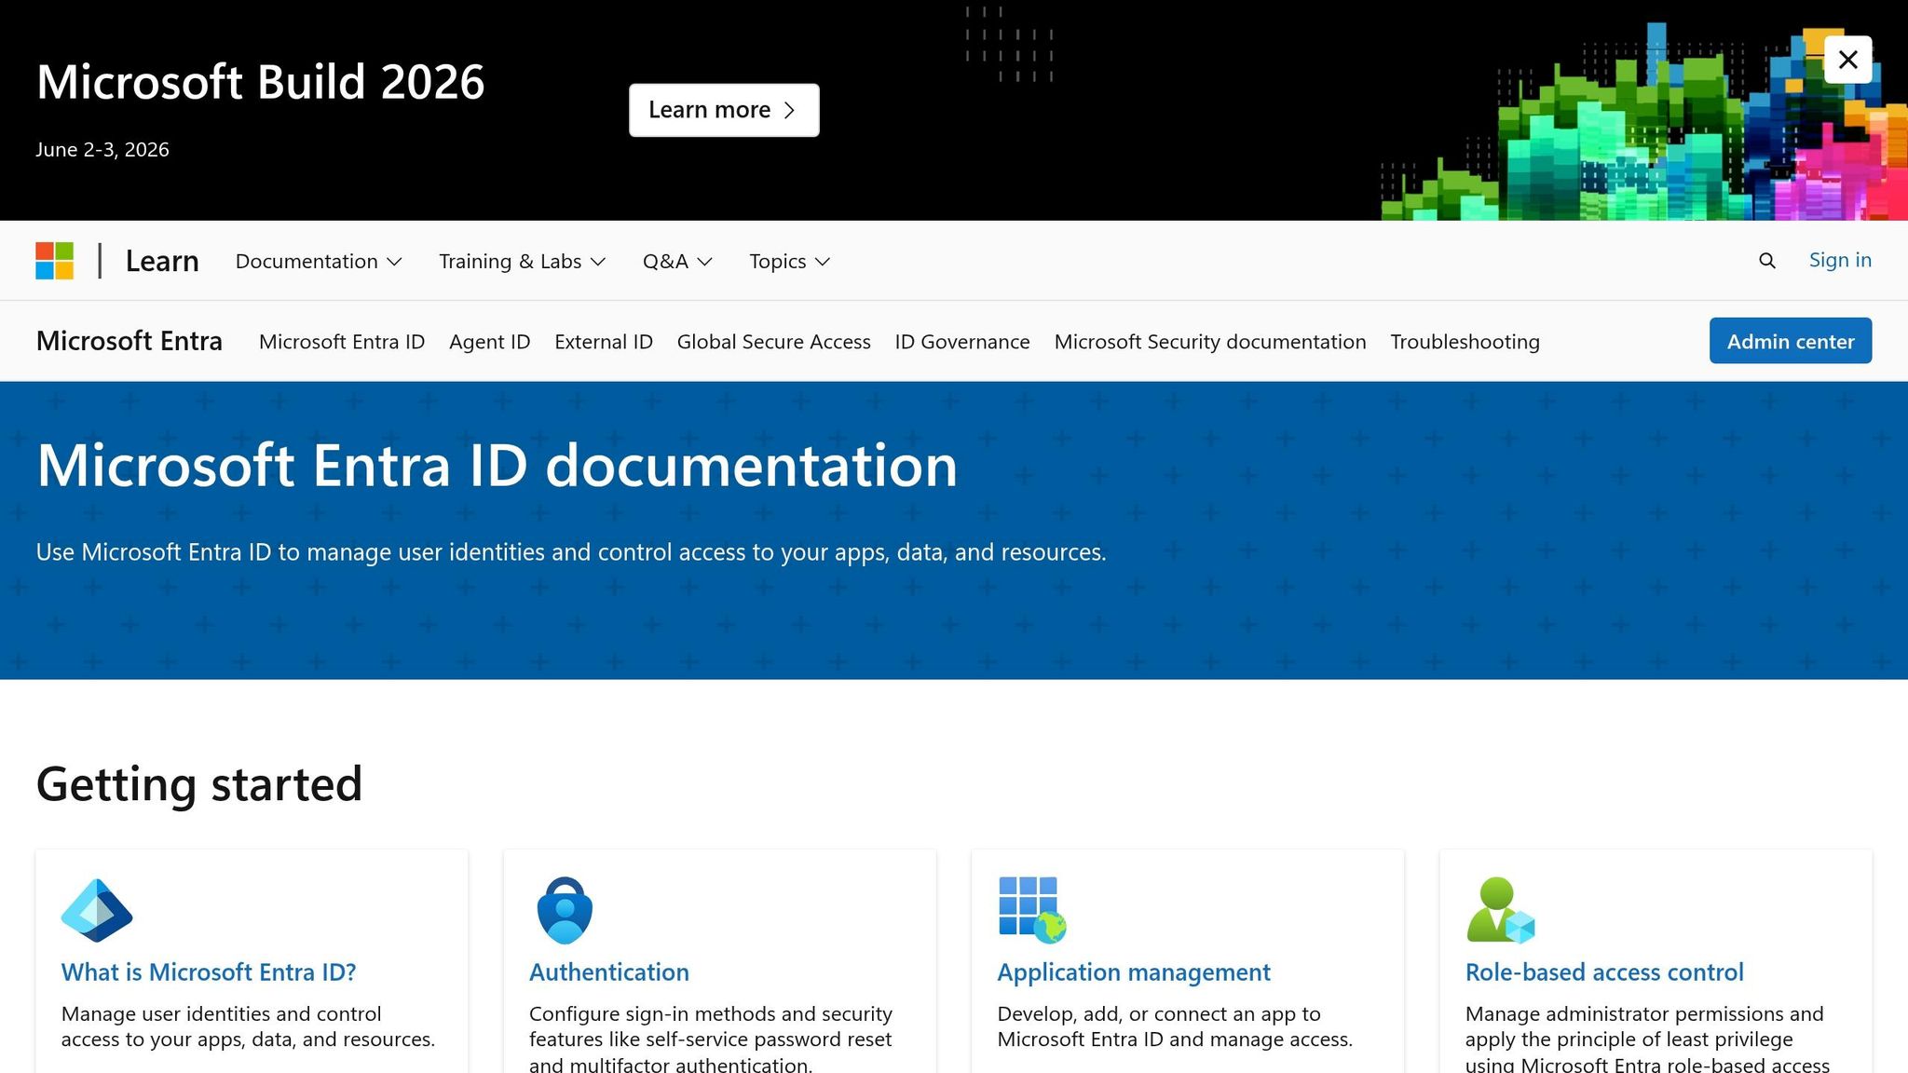Select the External ID nav item
This screenshot has height=1073, width=1908.
coord(604,342)
